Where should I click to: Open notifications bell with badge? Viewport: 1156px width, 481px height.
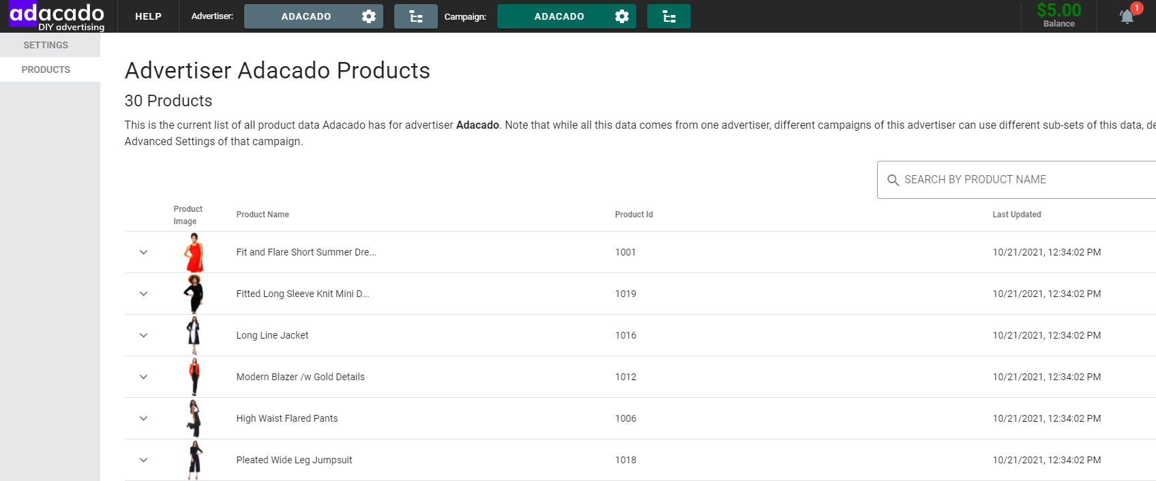point(1129,15)
